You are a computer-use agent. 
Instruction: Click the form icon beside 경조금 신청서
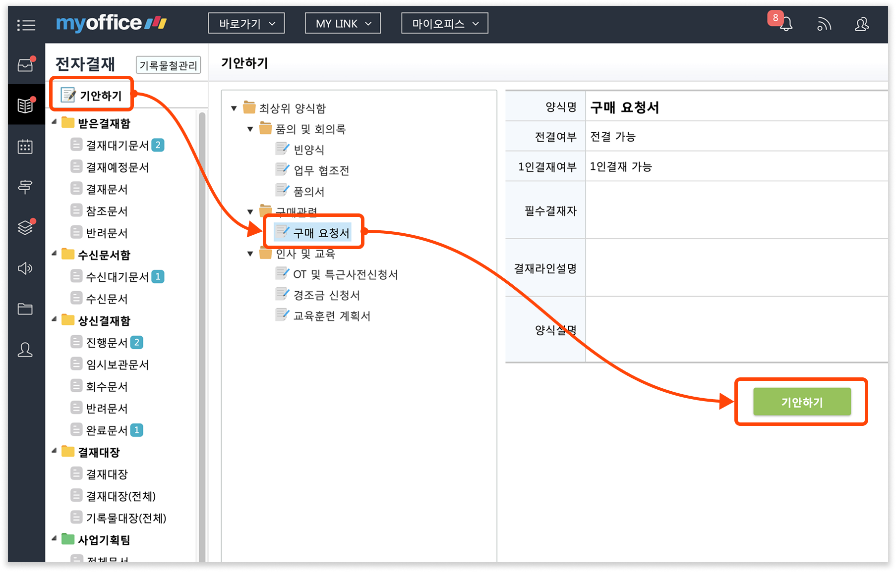pyautogui.click(x=282, y=294)
